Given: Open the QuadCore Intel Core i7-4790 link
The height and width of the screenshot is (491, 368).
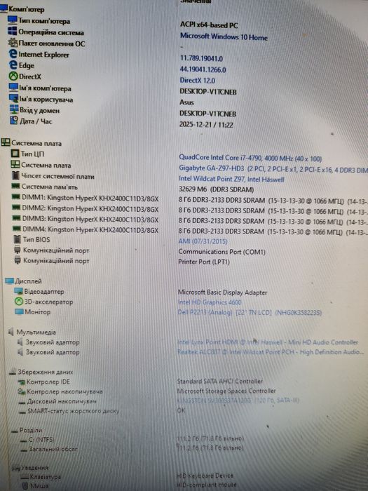Looking at the screenshot, I should click(250, 158).
